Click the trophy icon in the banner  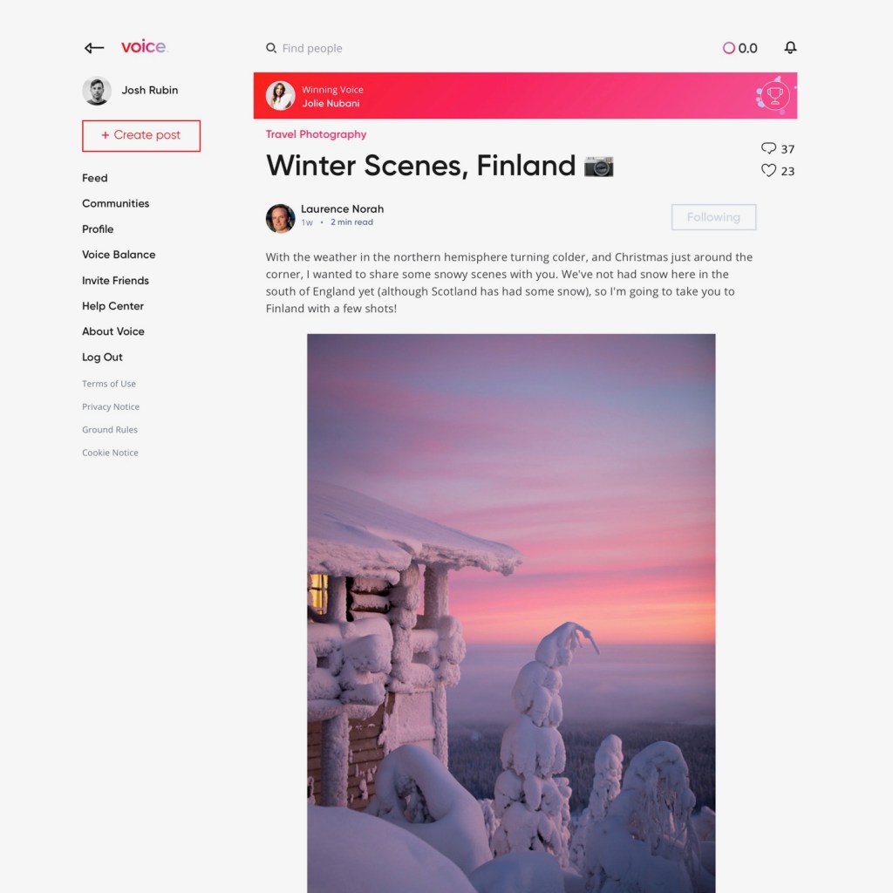pyautogui.click(x=774, y=95)
